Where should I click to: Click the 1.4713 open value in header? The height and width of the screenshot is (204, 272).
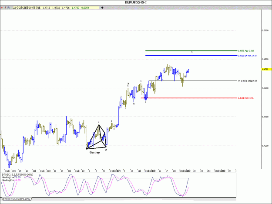coord(46,8)
